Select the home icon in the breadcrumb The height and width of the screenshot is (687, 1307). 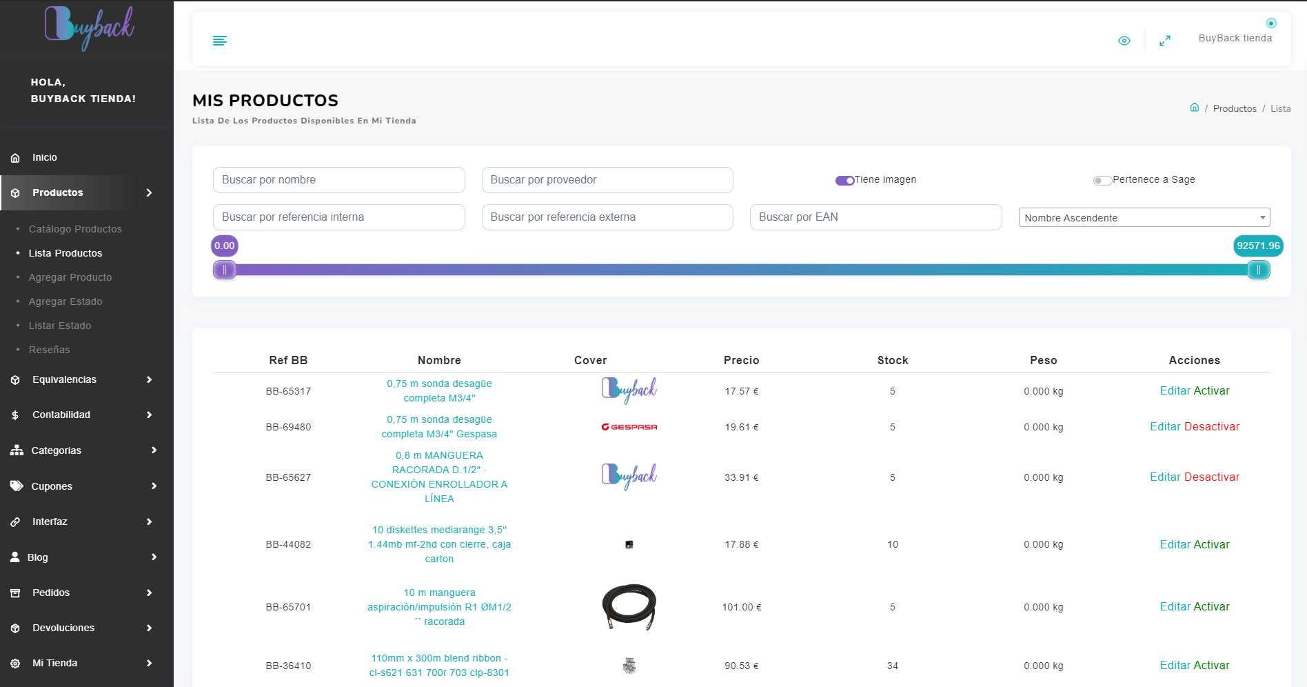coord(1195,108)
